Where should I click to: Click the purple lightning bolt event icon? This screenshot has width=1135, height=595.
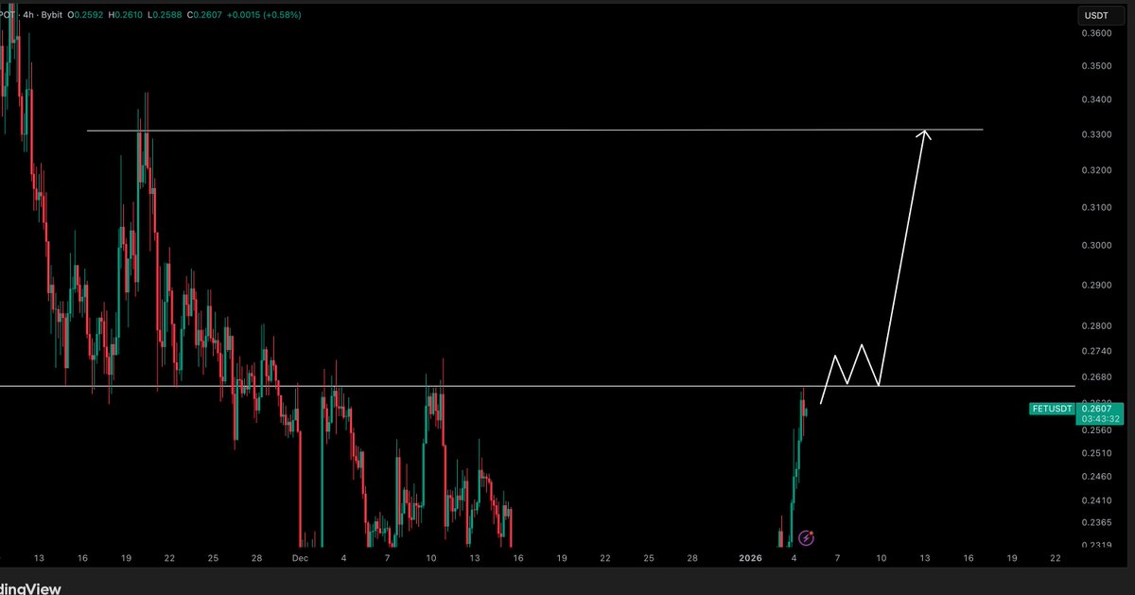pos(806,538)
